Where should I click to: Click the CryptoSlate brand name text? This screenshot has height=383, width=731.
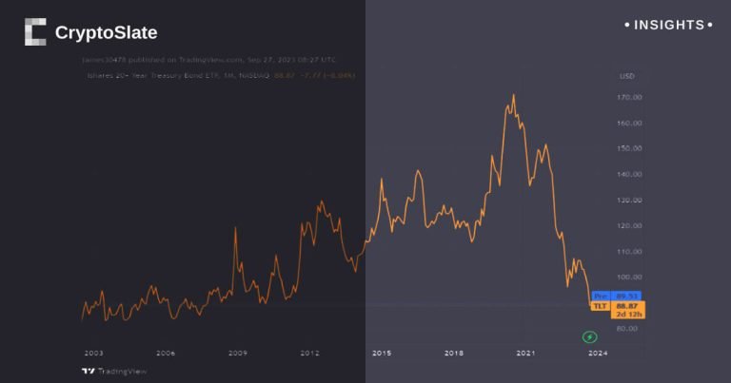coord(106,33)
